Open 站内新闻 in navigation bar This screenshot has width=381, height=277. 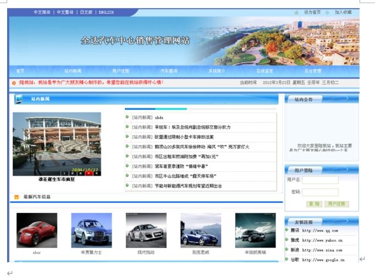tap(73, 71)
